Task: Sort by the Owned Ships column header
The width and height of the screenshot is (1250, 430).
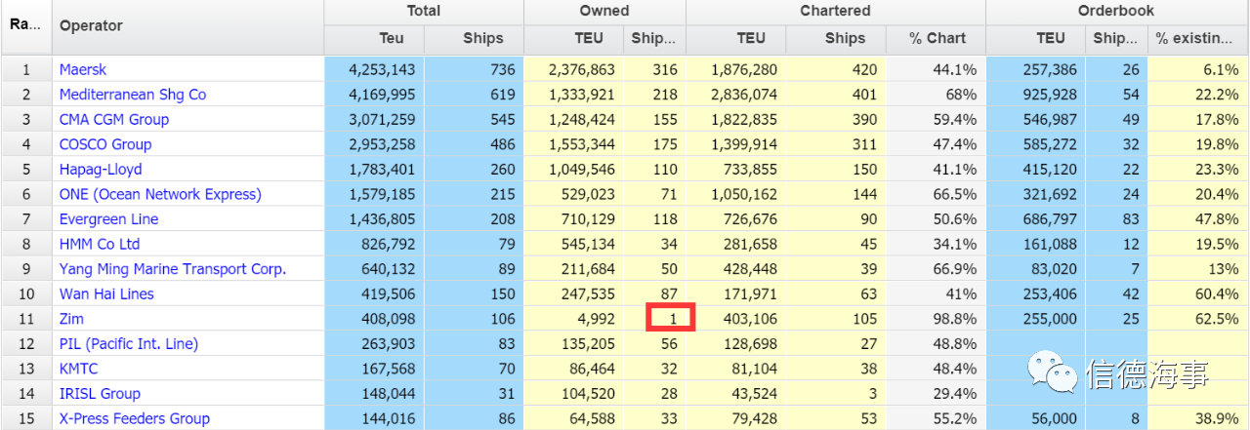Action: coord(654,38)
